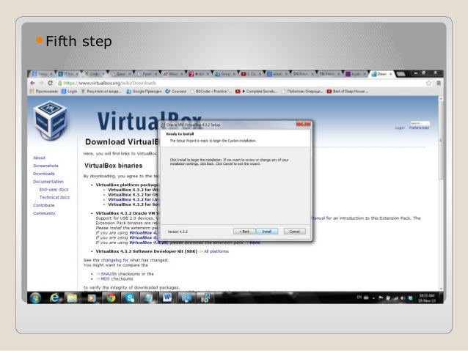The image size is (468, 351).
Task: Click the Preferences link at page top right
Action: 419,128
